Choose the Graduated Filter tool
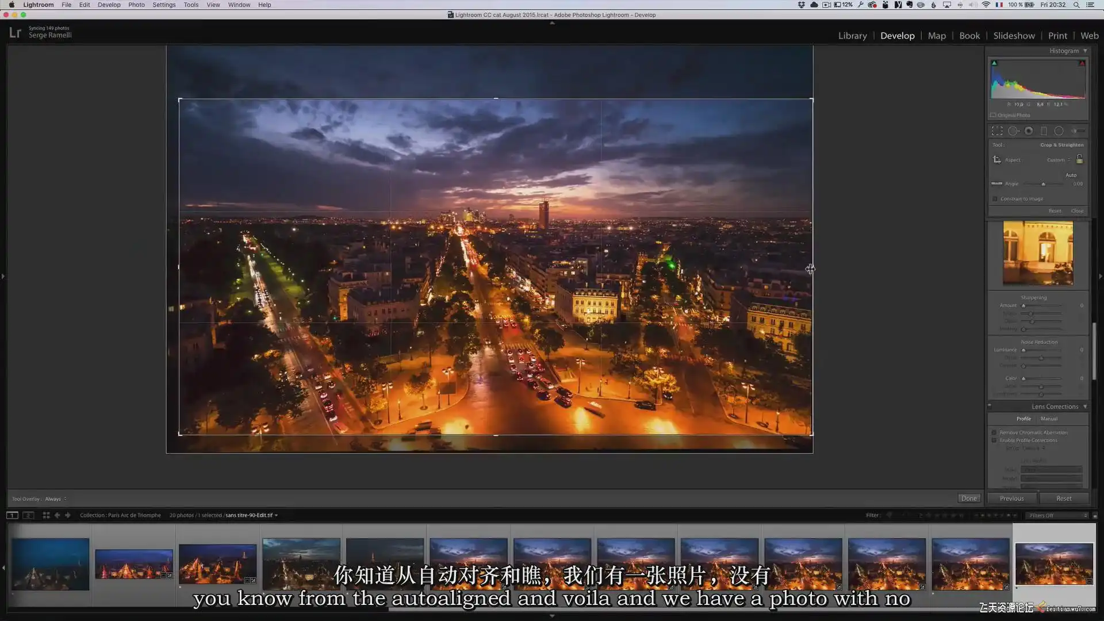The width and height of the screenshot is (1104, 621). point(1044,131)
